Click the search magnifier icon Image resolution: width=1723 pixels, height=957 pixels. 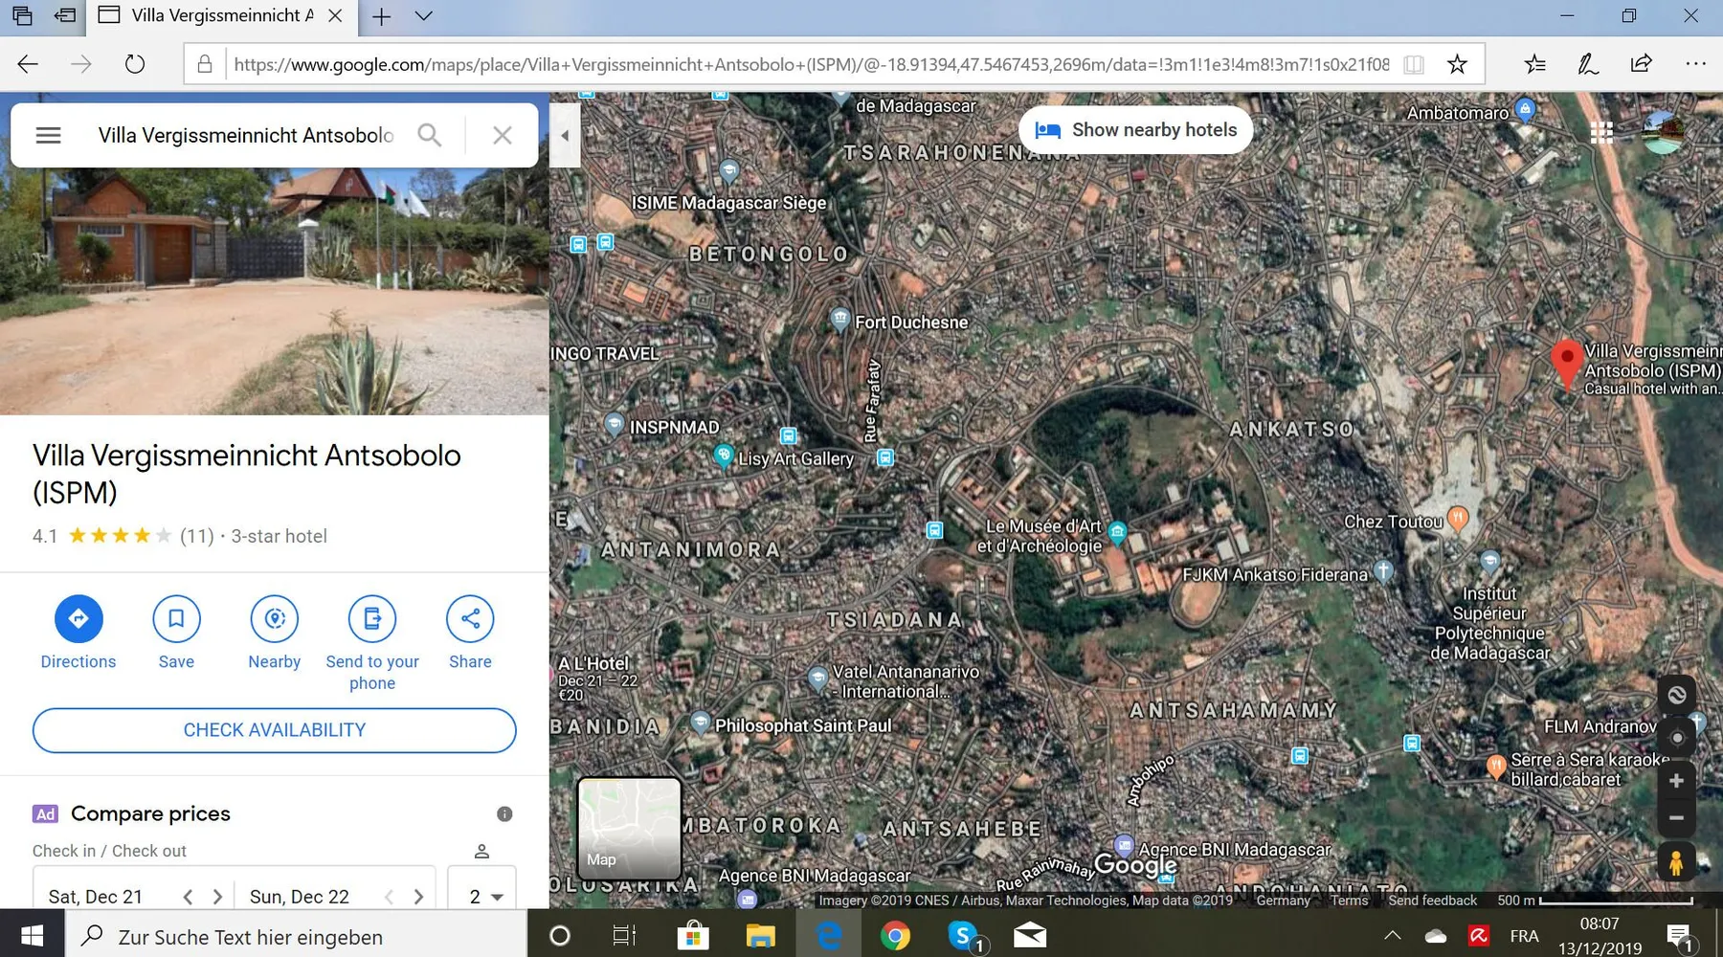(430, 135)
